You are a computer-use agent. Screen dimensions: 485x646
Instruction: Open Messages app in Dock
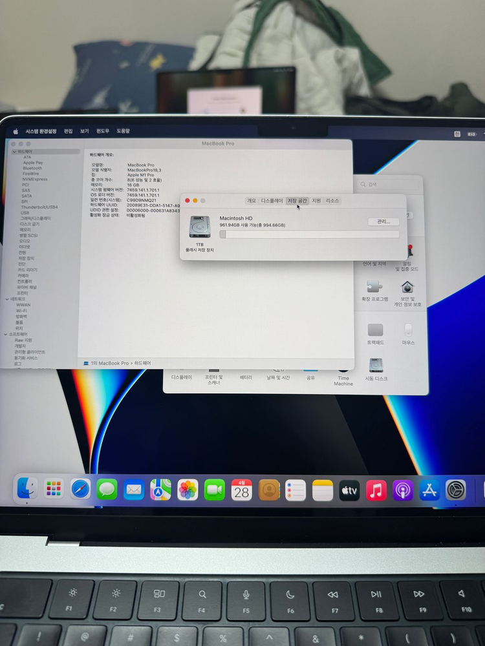[x=107, y=490]
